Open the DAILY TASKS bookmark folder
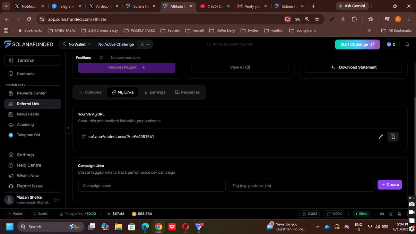This screenshot has height=234, width=416. click(x=62, y=31)
